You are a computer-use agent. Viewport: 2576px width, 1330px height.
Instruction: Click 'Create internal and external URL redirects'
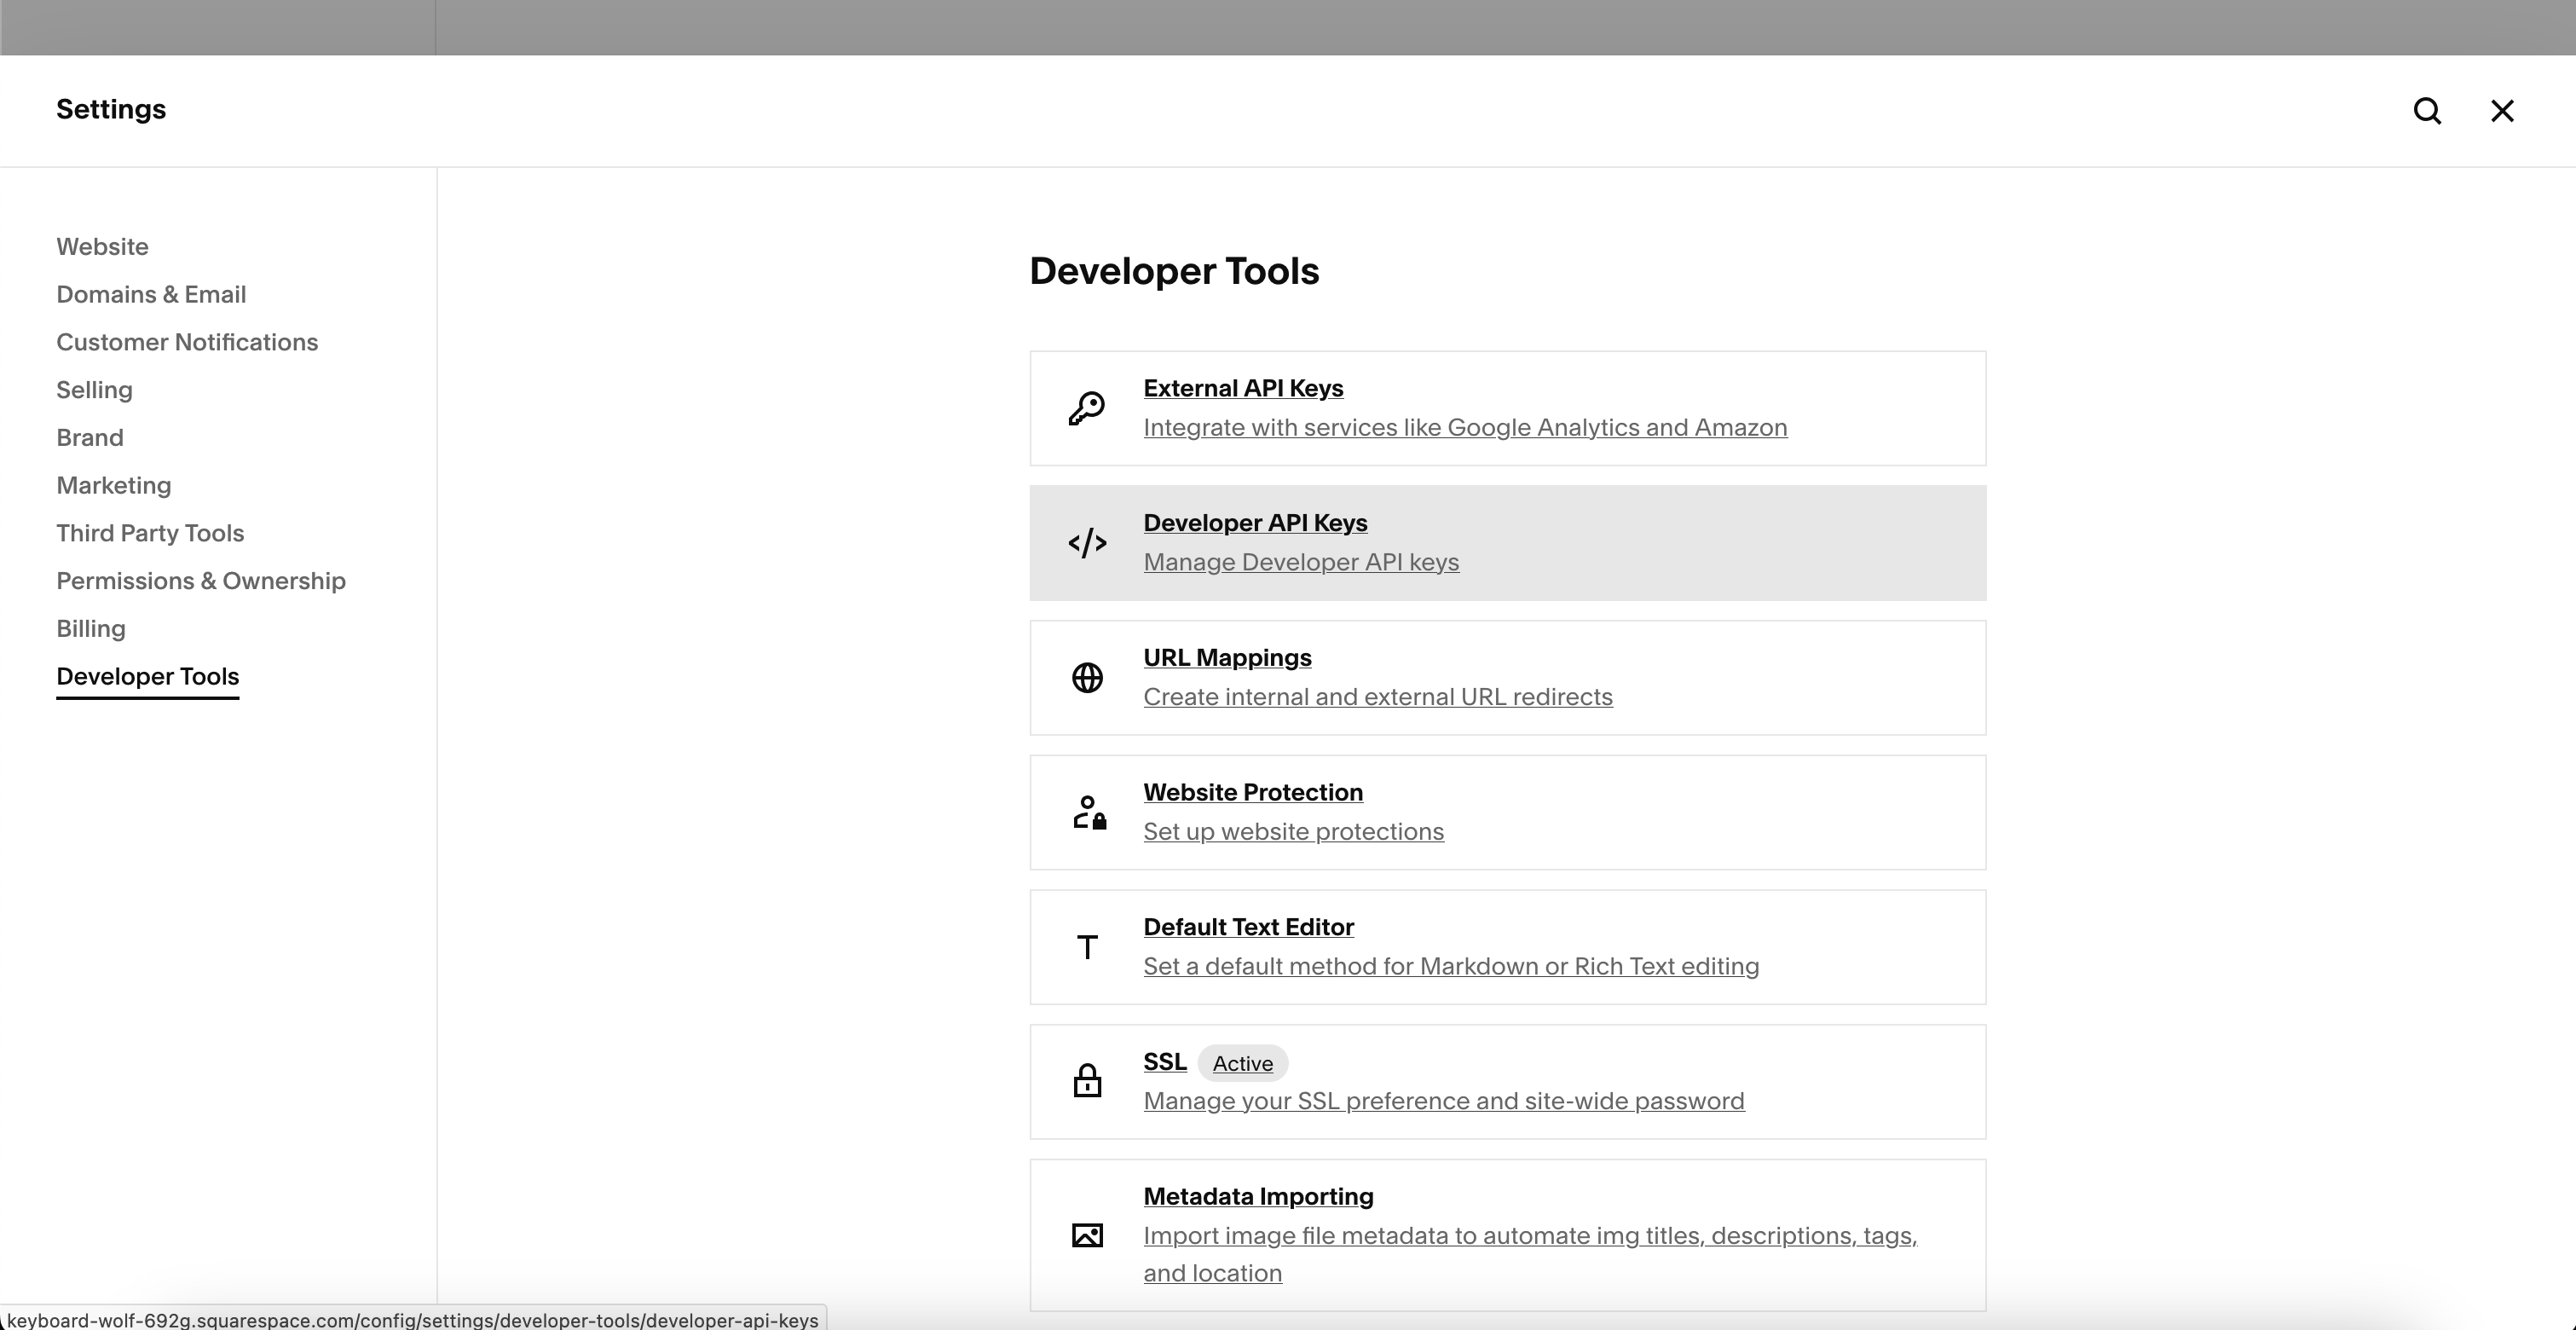pyautogui.click(x=1378, y=697)
